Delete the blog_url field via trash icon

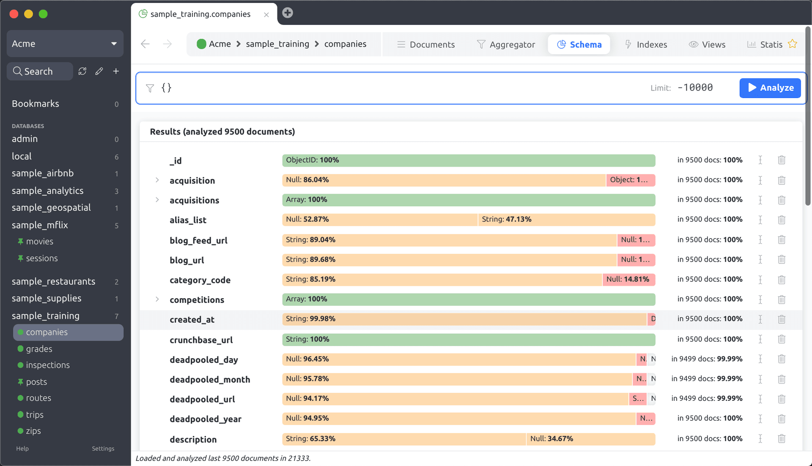point(781,259)
